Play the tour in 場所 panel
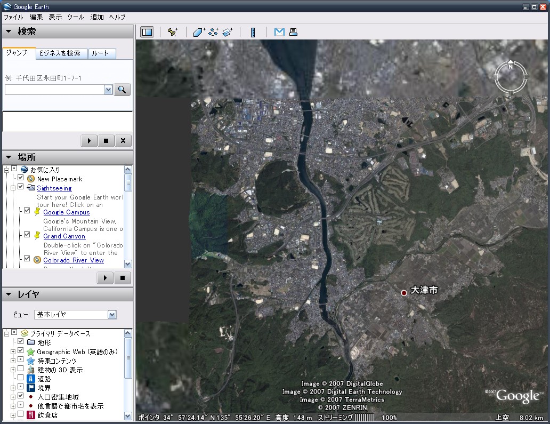Screen dimensions: 550x424 105,278
